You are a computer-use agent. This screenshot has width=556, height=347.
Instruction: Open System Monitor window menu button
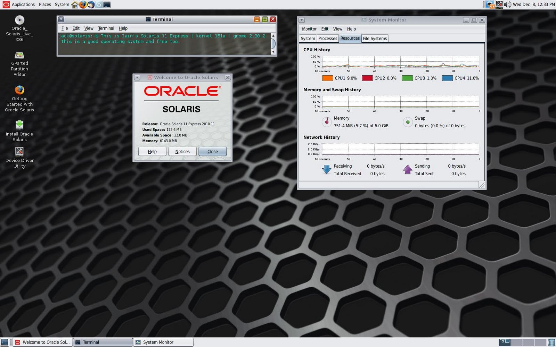(x=302, y=20)
